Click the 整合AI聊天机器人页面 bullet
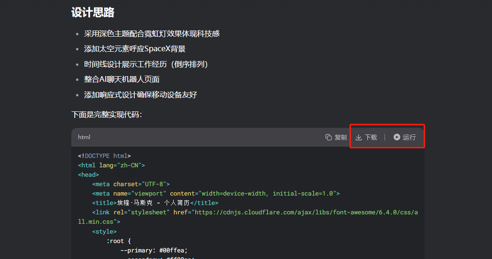 [122, 79]
